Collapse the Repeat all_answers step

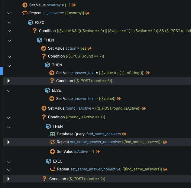tap(9, 13)
